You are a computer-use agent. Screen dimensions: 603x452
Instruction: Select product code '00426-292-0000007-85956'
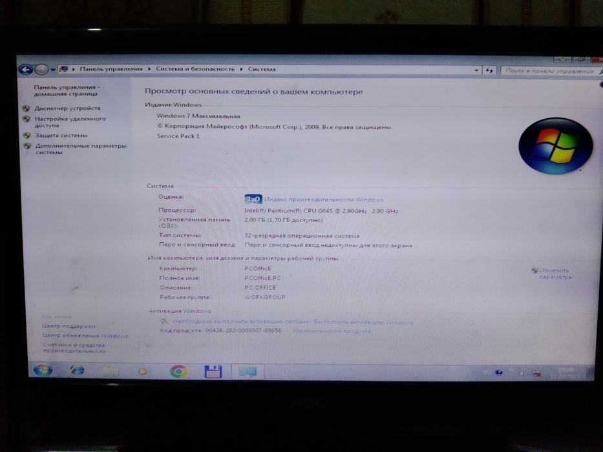coord(244,331)
